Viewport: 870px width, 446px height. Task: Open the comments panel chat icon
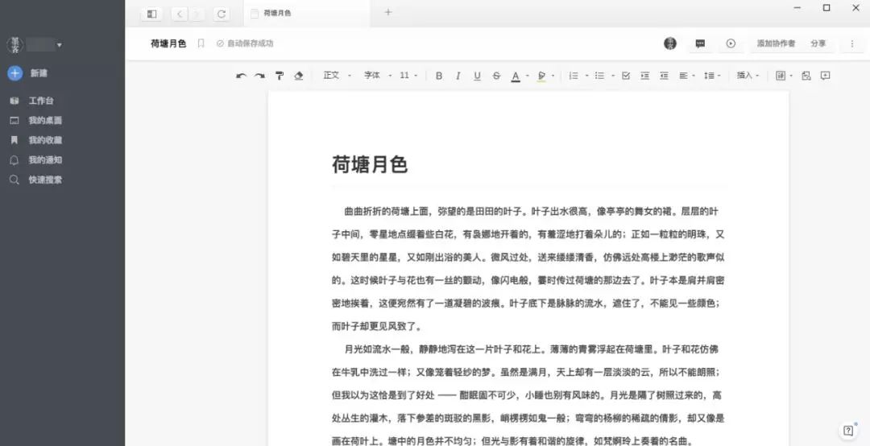[x=700, y=43]
